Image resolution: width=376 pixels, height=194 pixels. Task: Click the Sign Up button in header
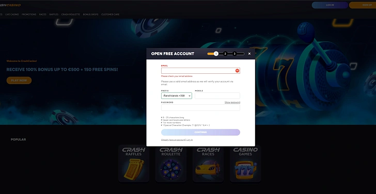pos(363,5)
